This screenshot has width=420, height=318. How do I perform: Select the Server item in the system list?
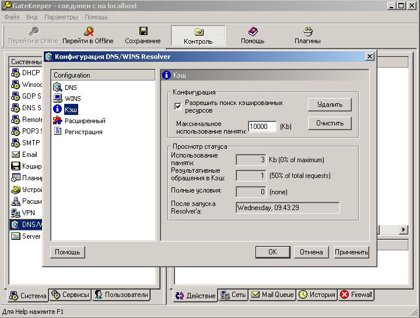(26, 236)
